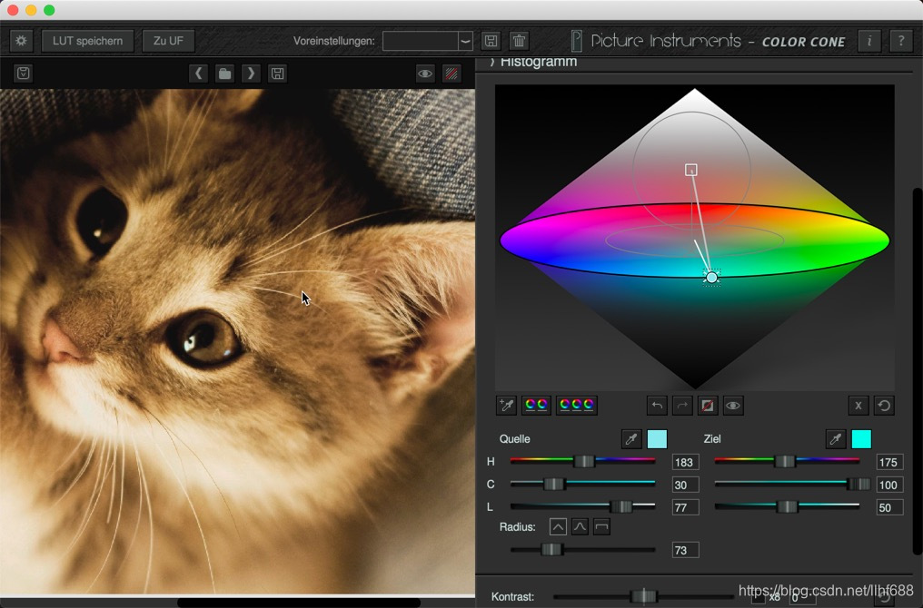Reset with the circular arrow icon beside X
The height and width of the screenshot is (608, 923).
coord(884,405)
